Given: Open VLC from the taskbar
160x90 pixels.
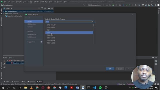Looking at the screenshot, I should [x=31, y=88].
